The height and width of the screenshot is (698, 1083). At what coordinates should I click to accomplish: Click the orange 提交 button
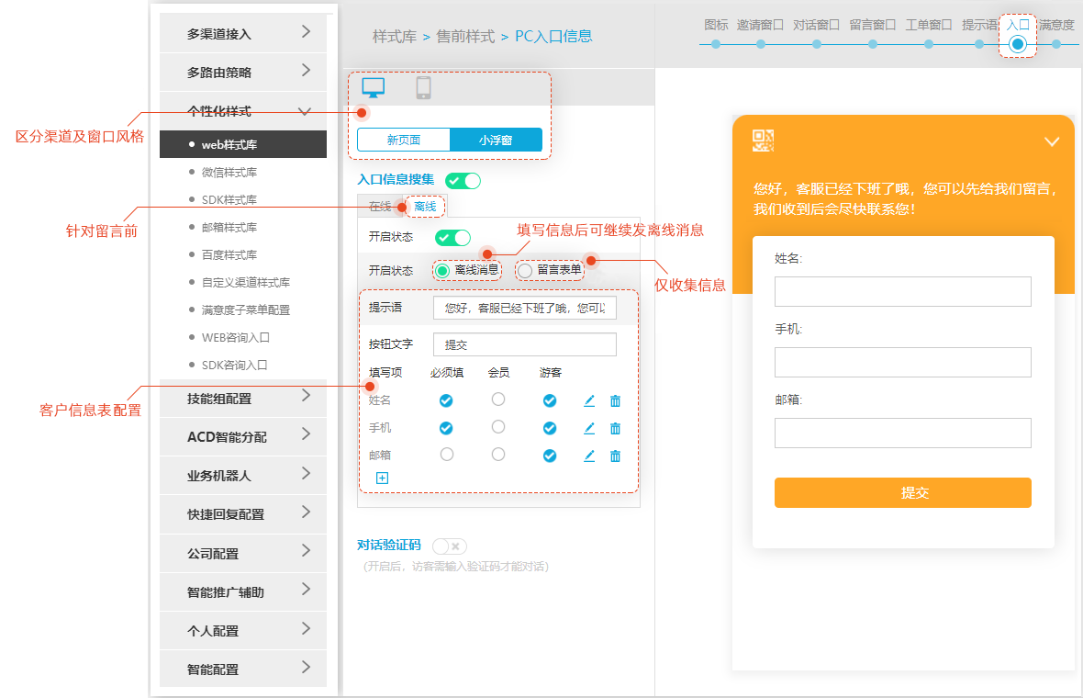[902, 492]
